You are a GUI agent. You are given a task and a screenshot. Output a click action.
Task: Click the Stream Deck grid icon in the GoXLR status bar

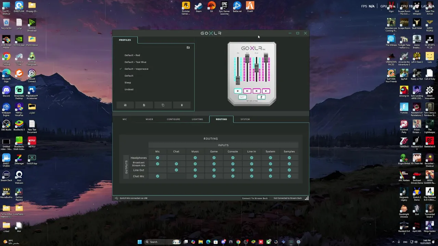tap(307, 198)
